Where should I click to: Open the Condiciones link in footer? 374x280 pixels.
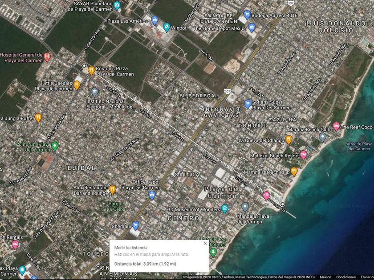pyautogui.click(x=346, y=277)
